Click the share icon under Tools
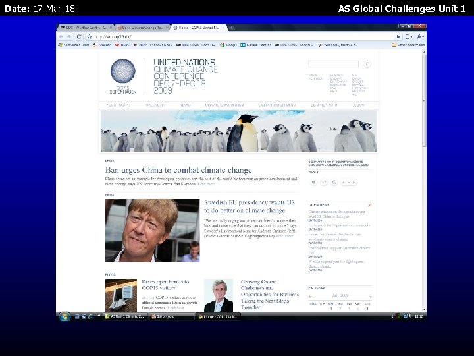 [x=334, y=182]
